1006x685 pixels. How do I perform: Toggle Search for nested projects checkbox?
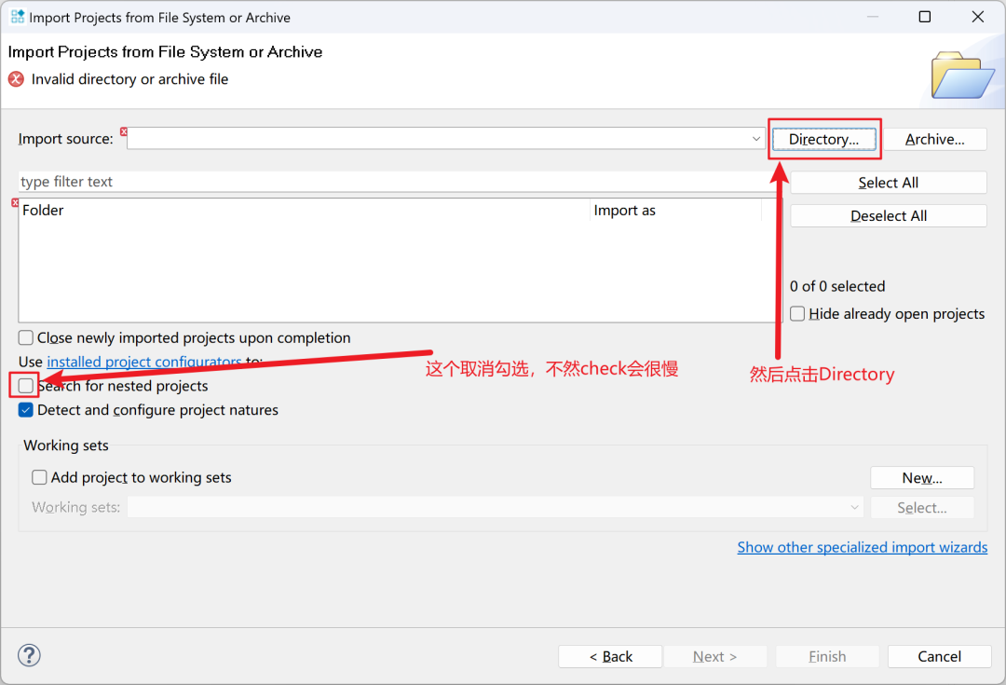26,386
